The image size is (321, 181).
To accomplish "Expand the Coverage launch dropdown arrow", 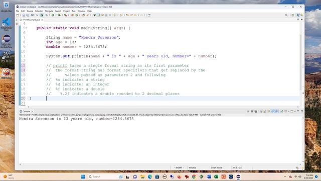I will click(x=62, y=15).
